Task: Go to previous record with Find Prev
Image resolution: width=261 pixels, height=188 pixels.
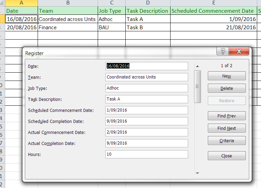Action: (x=226, y=116)
